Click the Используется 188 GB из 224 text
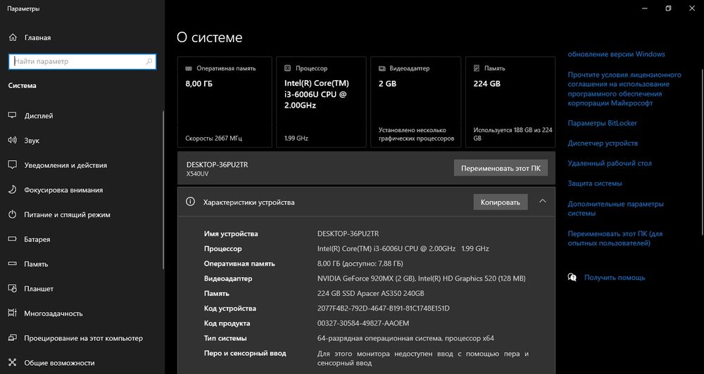Screen dimensions: 704x374 coord(513,134)
